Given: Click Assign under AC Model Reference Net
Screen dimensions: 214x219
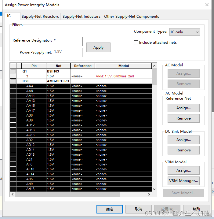Looking at the screenshot, I should point(183,108).
